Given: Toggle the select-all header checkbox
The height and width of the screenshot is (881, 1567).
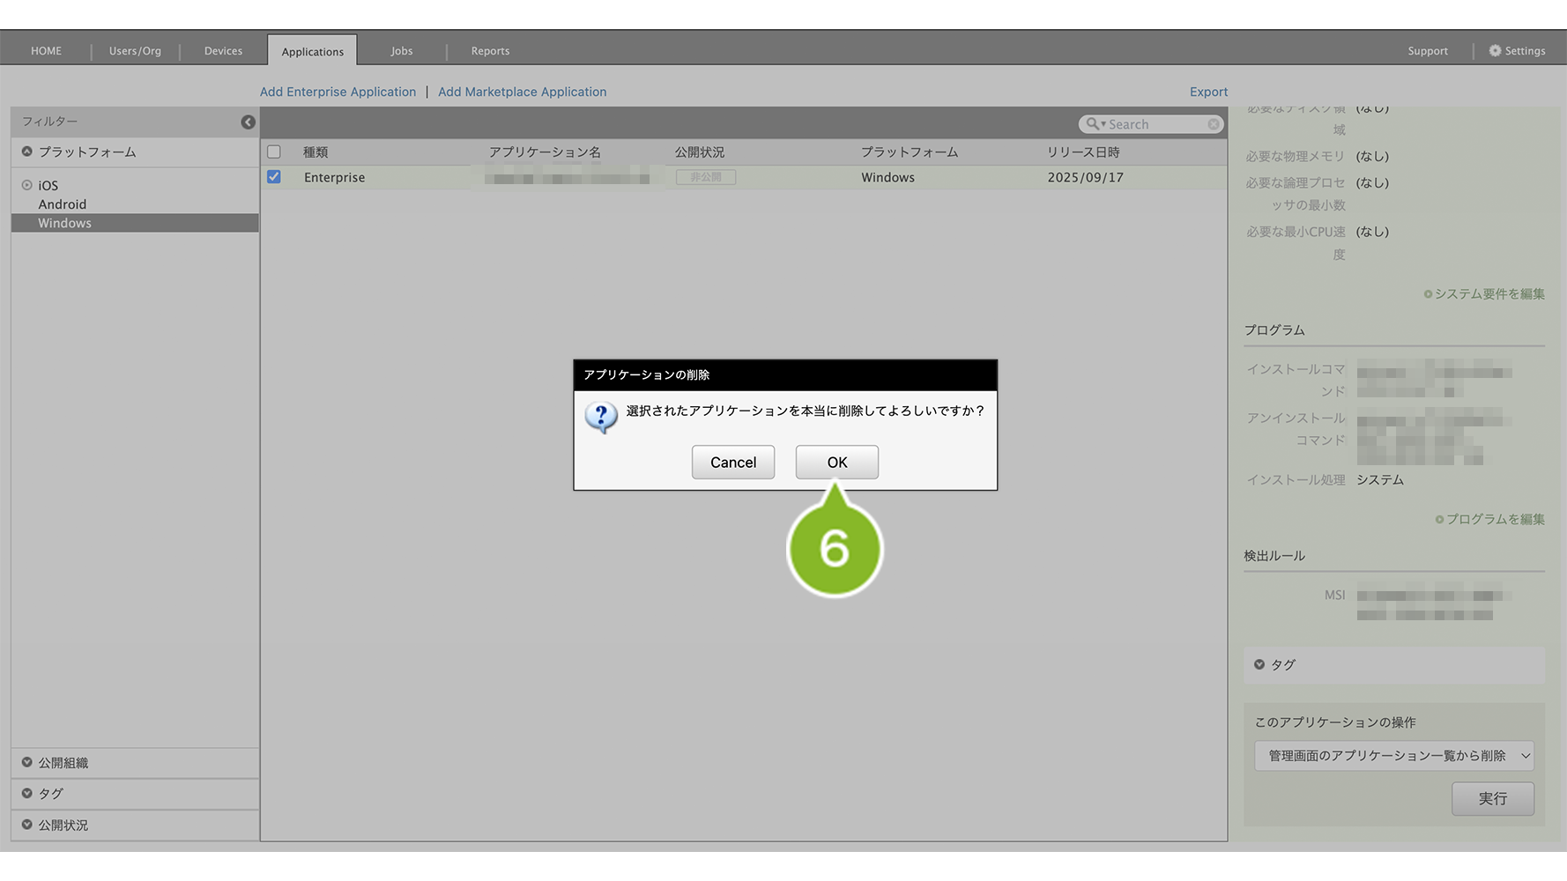Looking at the screenshot, I should pos(274,152).
